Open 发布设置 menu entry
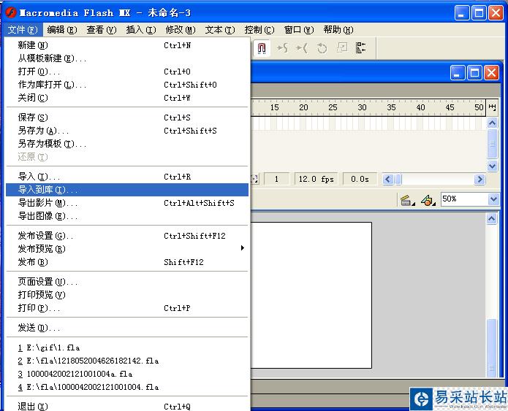The width and height of the screenshot is (508, 411). pos(127,236)
